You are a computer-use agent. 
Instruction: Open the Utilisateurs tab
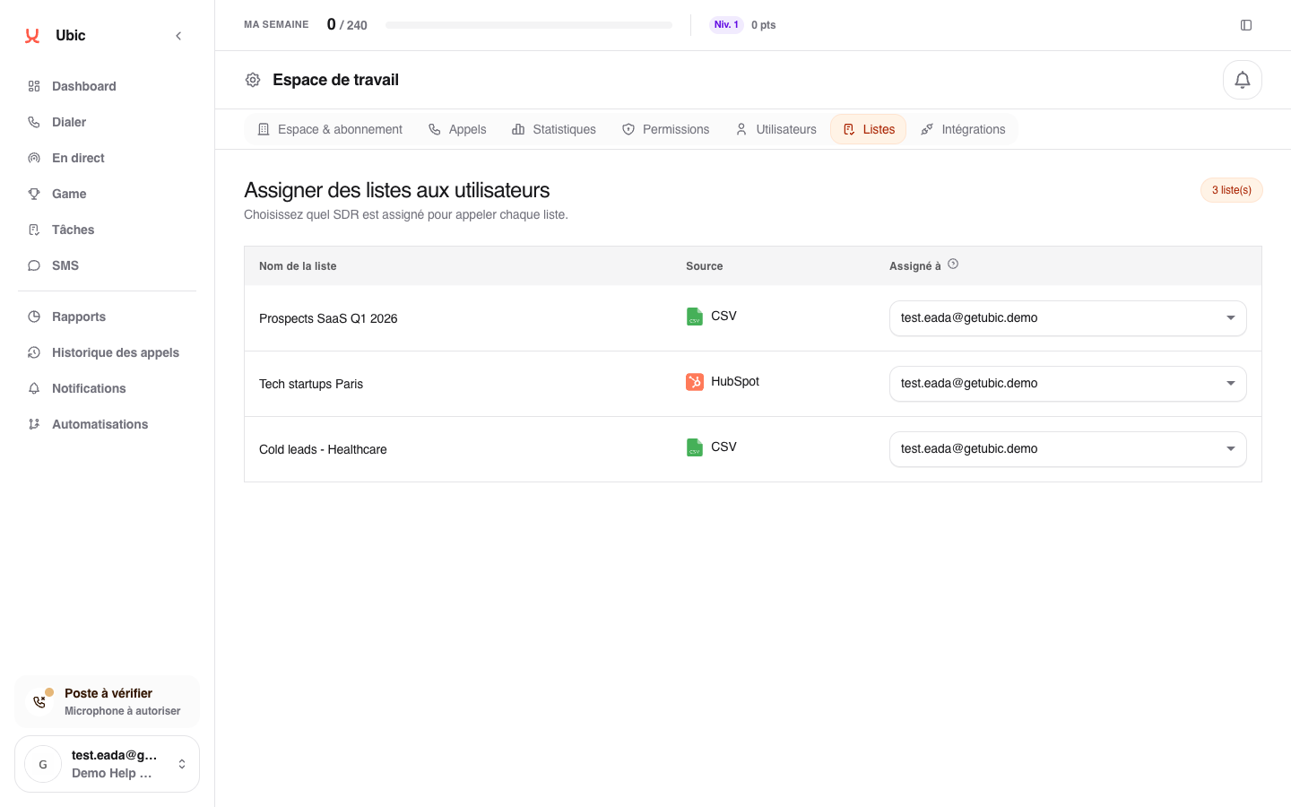[775, 129]
